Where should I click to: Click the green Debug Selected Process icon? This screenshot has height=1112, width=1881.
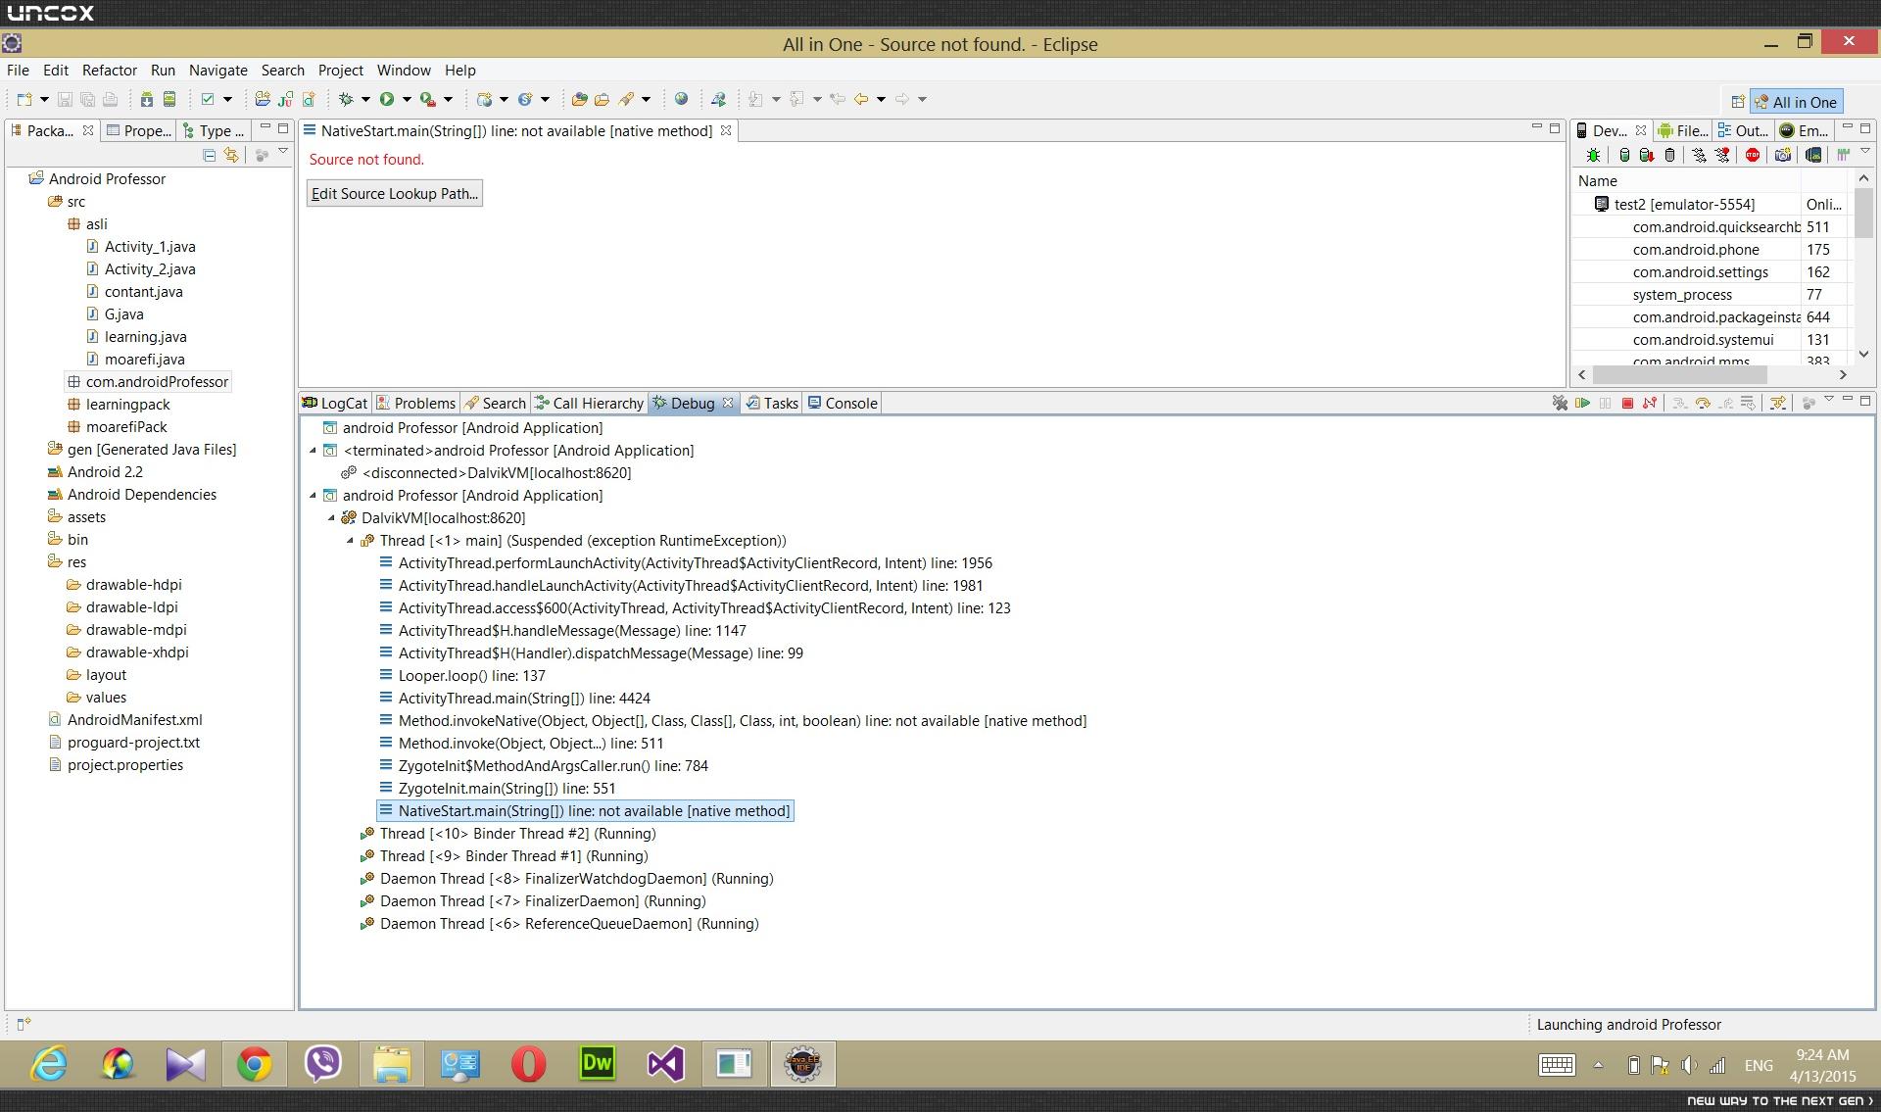tap(1594, 155)
